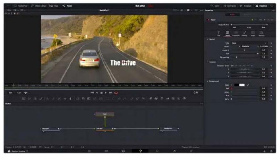This screenshot has height=154, width=277.
Task: Toggle the Clips panel
Action: 54,6
